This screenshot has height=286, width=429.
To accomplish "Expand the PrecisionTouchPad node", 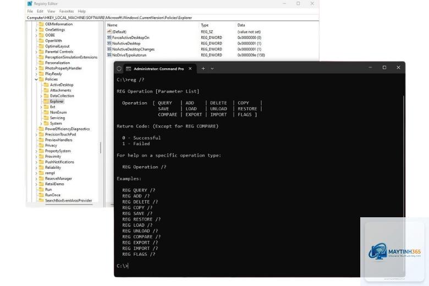I will (36, 134).
